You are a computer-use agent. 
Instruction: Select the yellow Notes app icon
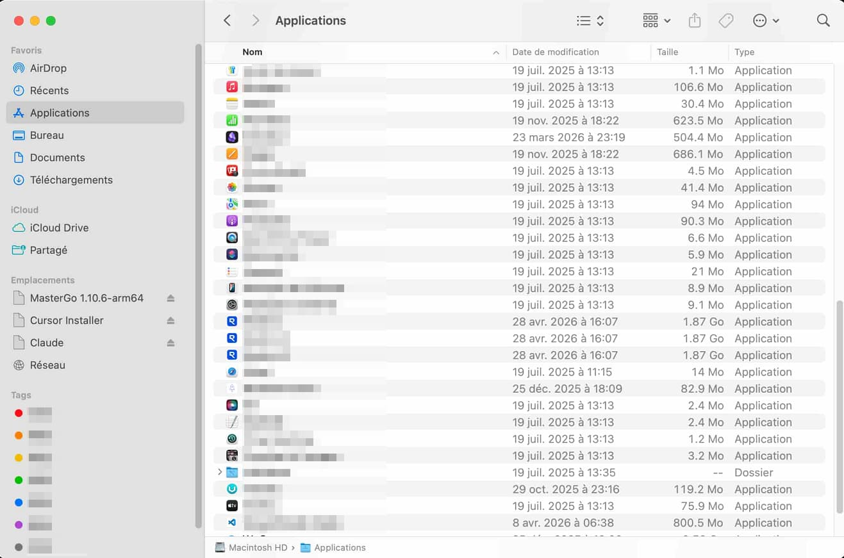coord(232,104)
